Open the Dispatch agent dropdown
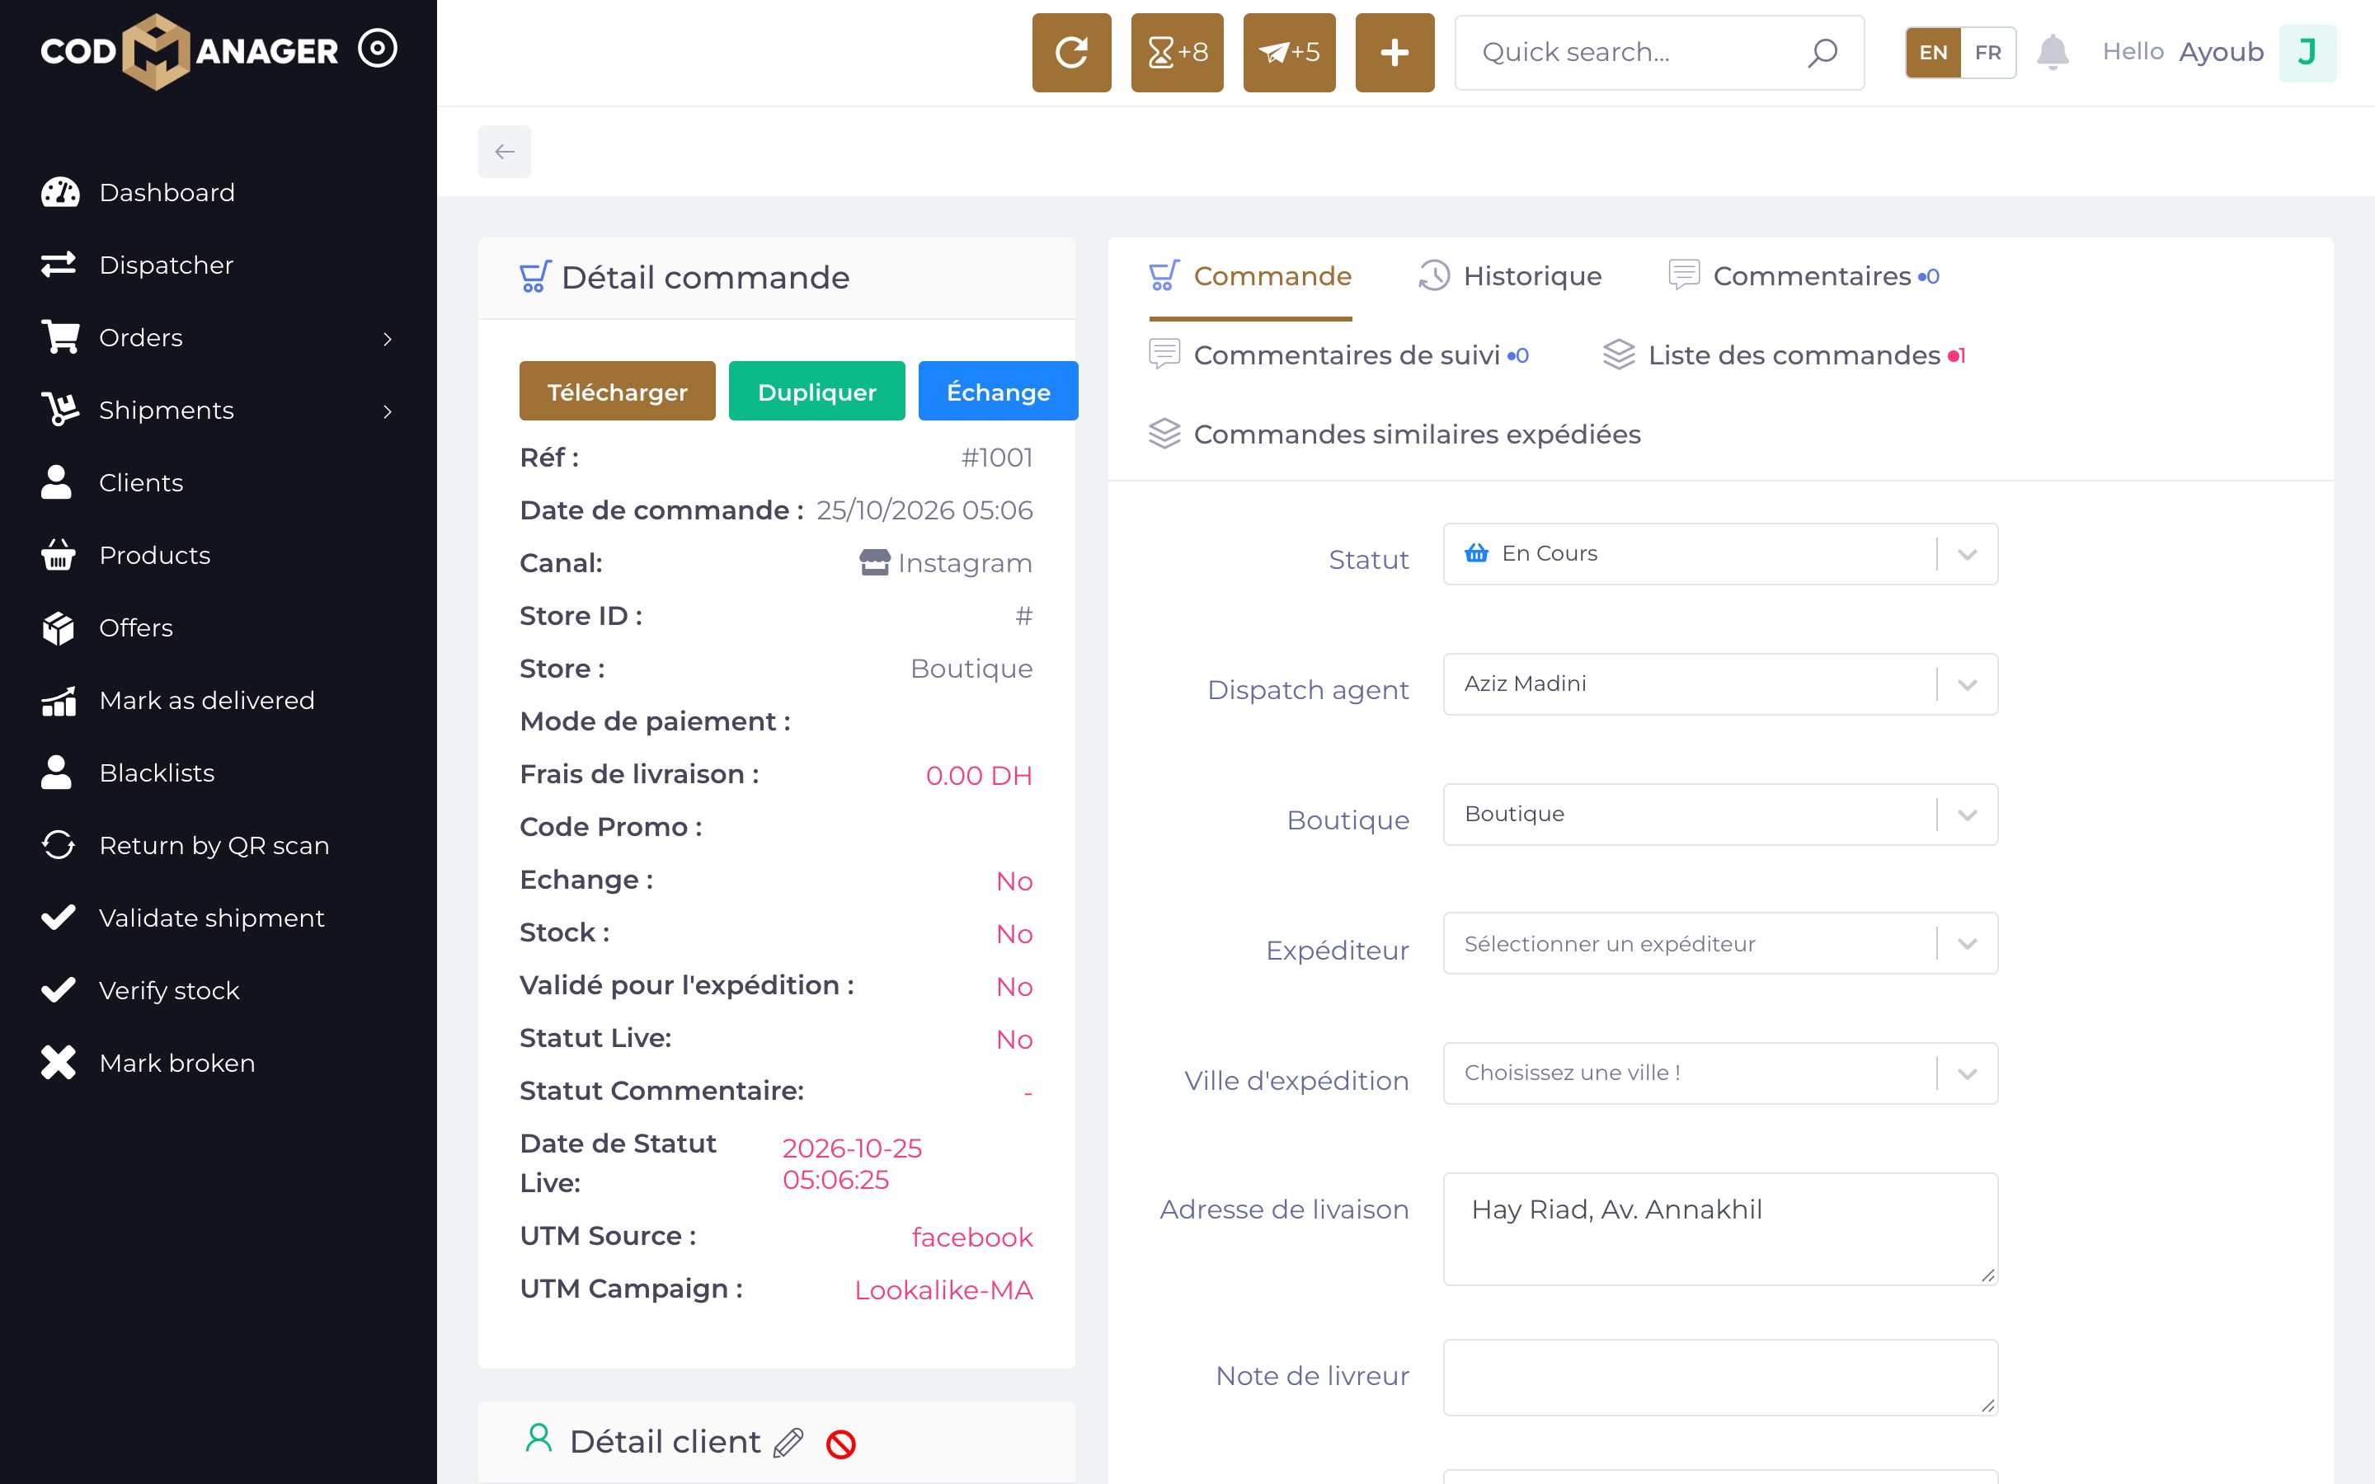 (1720, 684)
